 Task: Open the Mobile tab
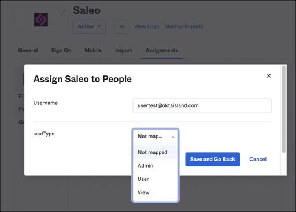point(93,50)
